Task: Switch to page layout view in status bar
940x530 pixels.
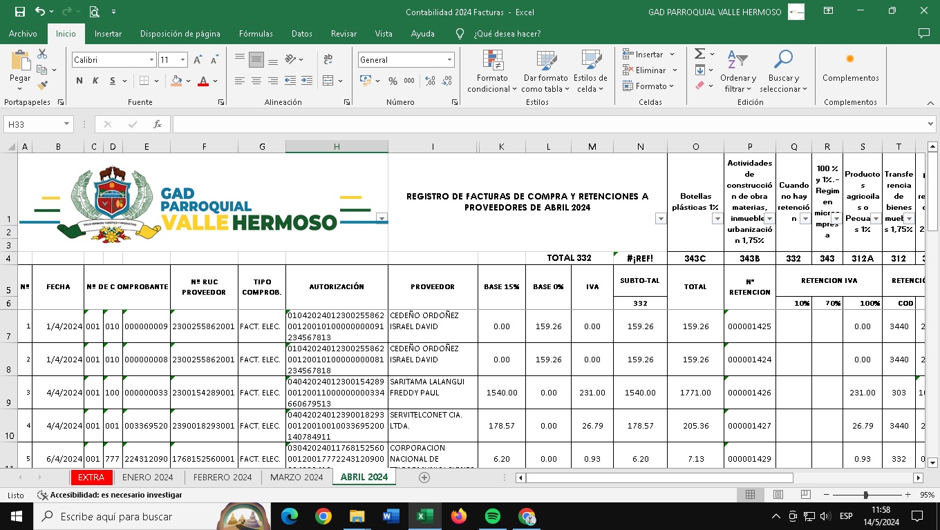Action: click(778, 495)
